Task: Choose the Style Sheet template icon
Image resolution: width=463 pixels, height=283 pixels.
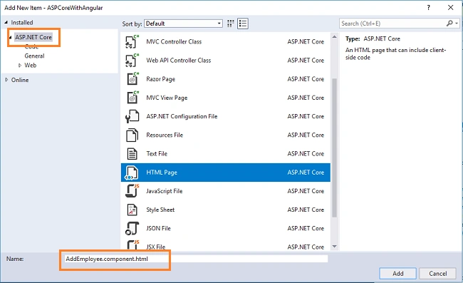Action: click(132, 210)
